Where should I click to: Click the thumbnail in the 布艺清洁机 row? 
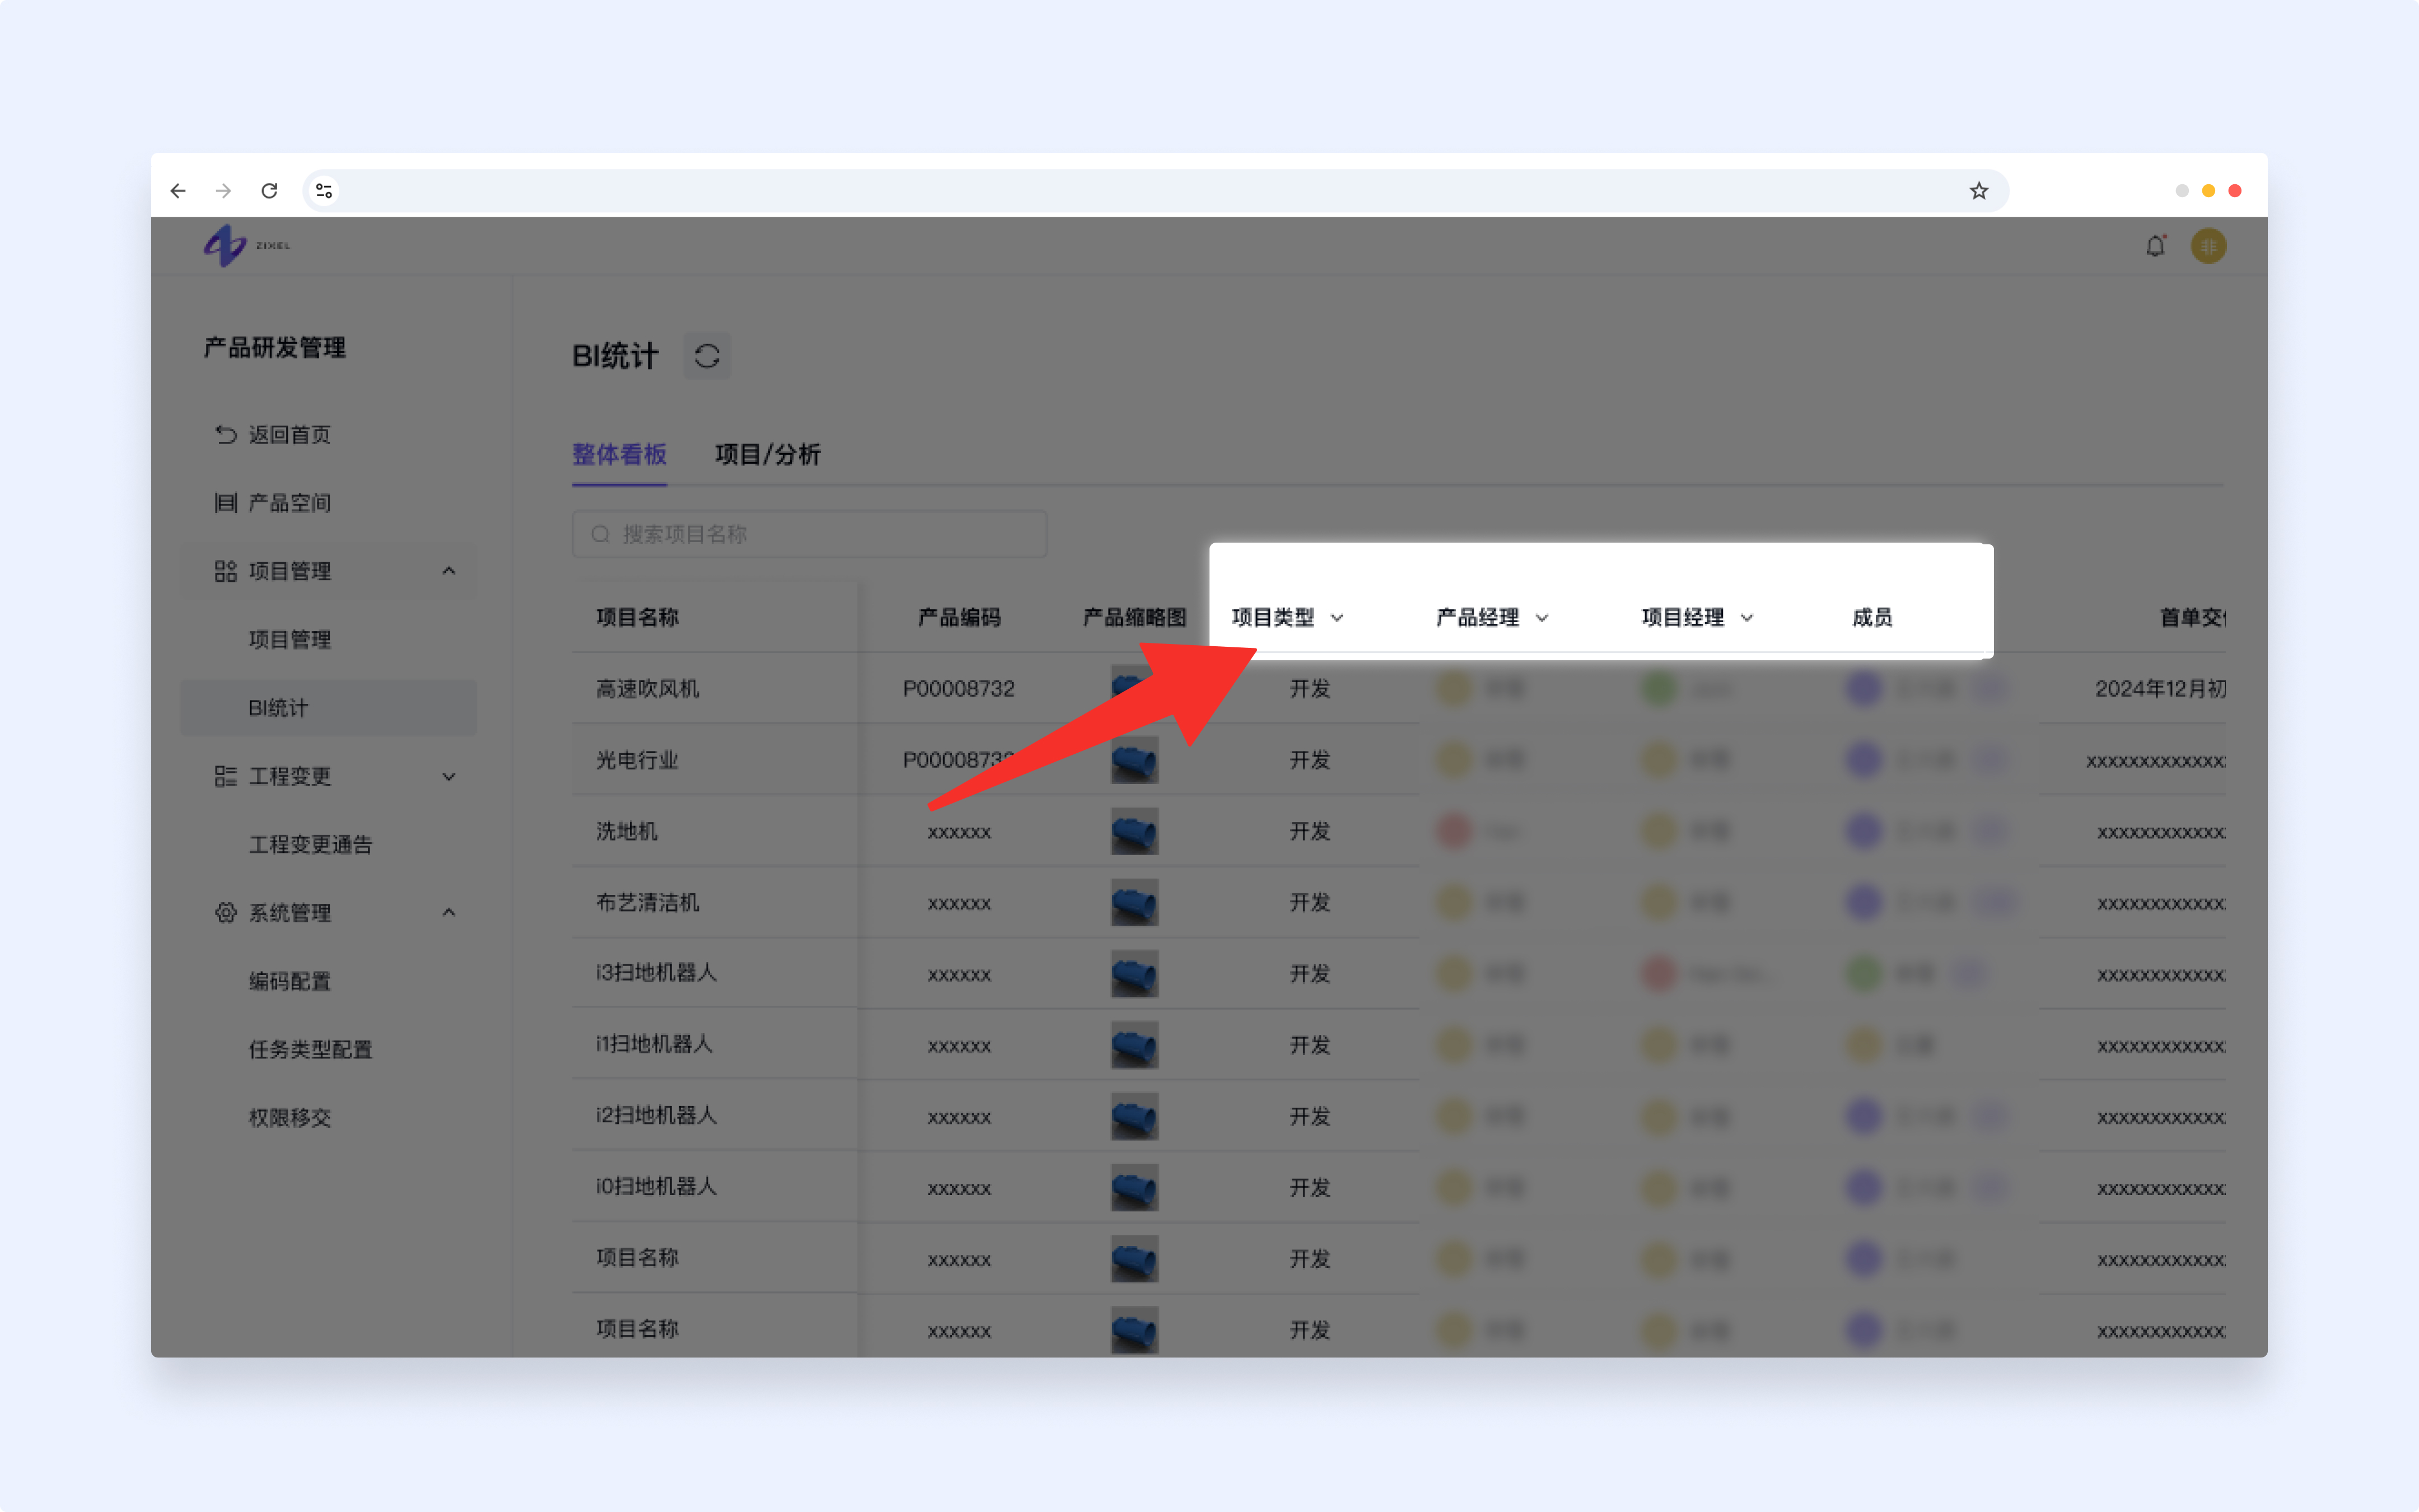1134,903
